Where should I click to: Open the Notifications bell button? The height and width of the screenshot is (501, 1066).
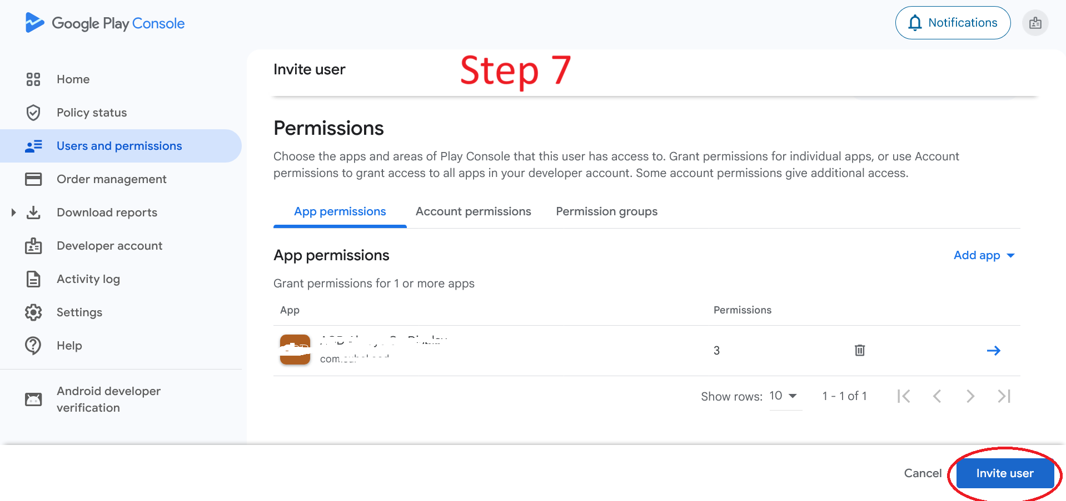(953, 23)
